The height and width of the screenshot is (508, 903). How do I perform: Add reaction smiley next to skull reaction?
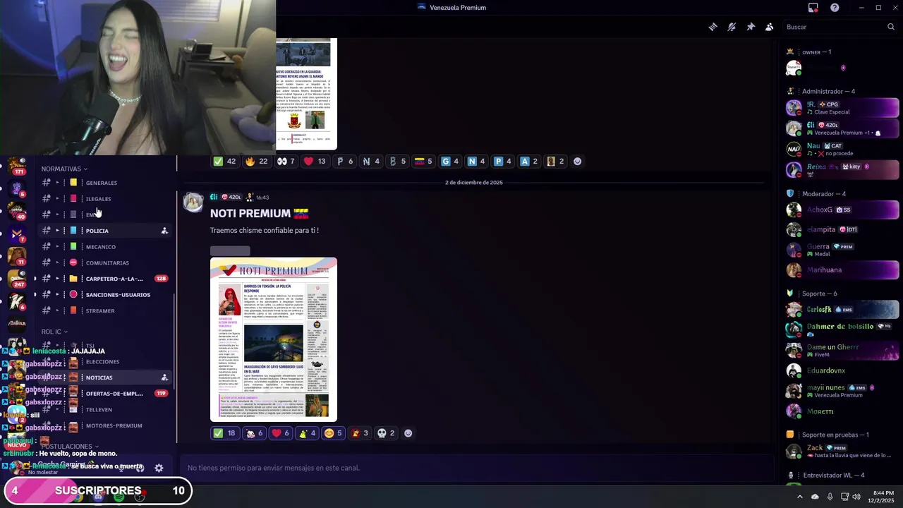pyautogui.click(x=408, y=433)
